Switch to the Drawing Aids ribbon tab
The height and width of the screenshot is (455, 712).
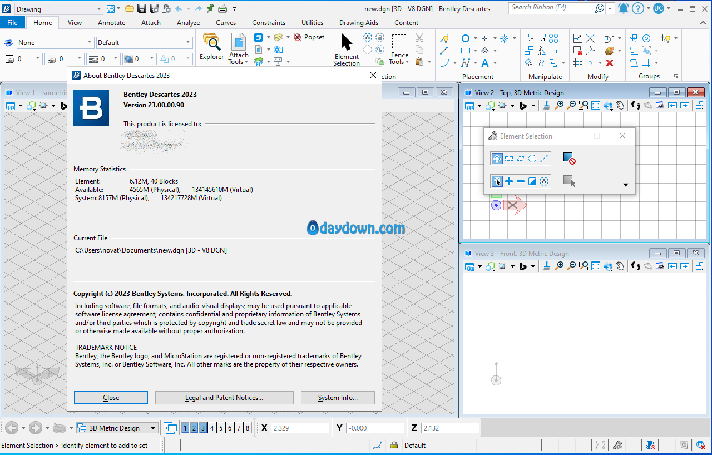359,23
